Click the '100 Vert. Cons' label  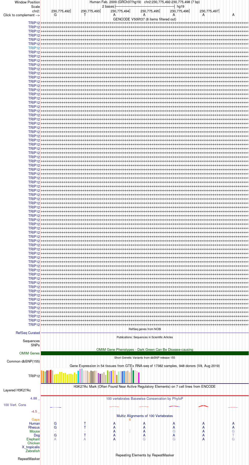(x=15, y=405)
